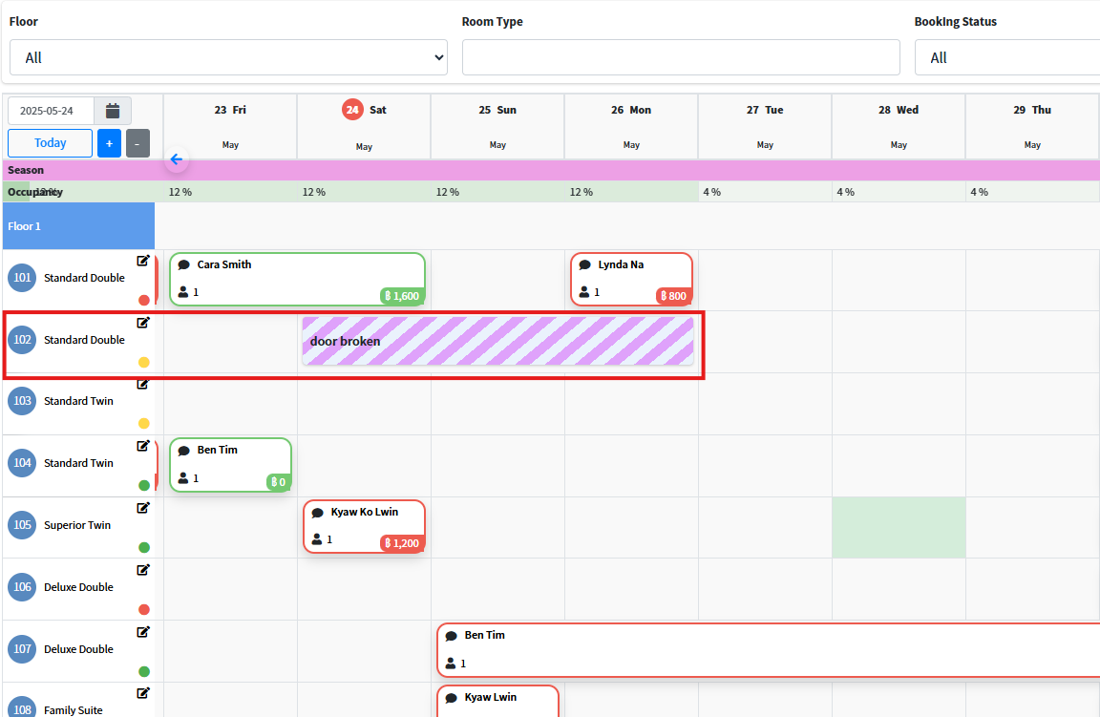The height and width of the screenshot is (717, 1100).
Task: Select the 24 Sat date header
Action: tap(364, 110)
